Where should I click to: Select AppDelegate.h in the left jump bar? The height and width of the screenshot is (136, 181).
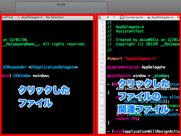coord(32,17)
